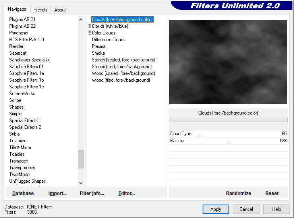Select Tile & Mirror category
The image size is (294, 218).
20,147
